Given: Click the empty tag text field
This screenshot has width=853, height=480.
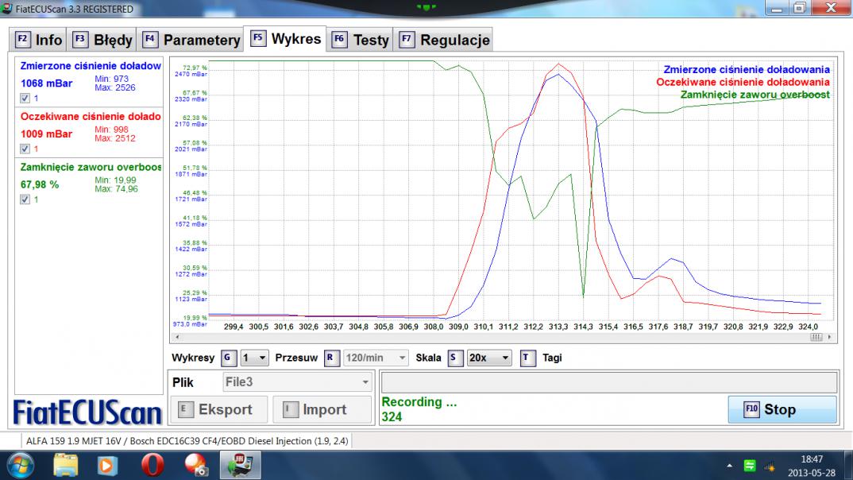Looking at the screenshot, I should pyautogui.click(x=608, y=382).
